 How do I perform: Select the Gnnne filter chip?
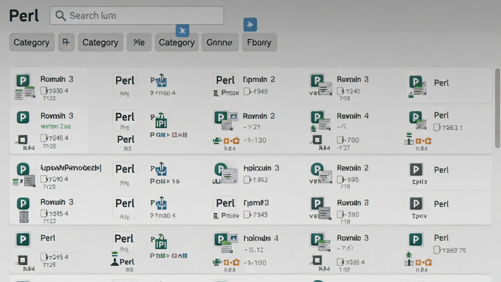[x=220, y=42]
